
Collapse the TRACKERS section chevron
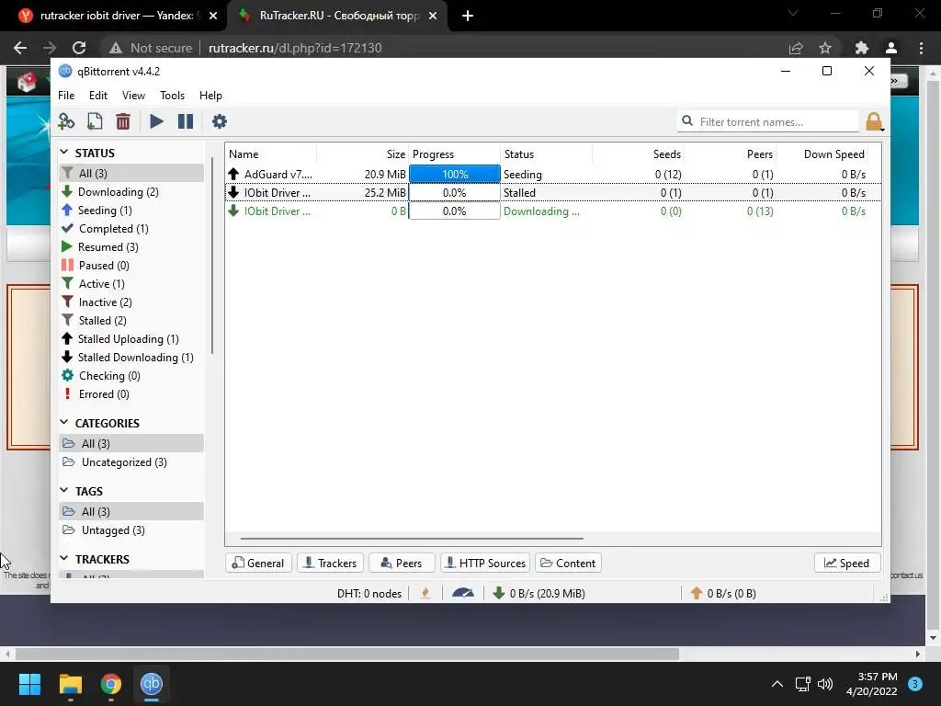(64, 558)
